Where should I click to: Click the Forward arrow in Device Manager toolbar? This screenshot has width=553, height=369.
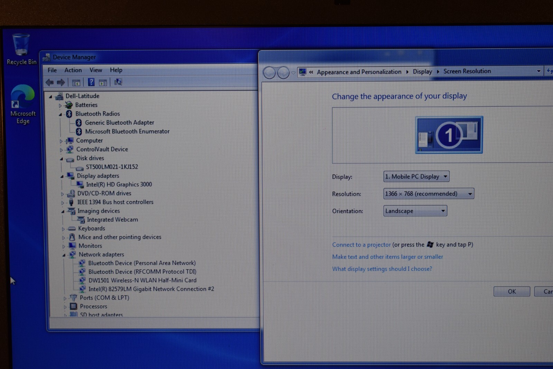[x=61, y=82]
